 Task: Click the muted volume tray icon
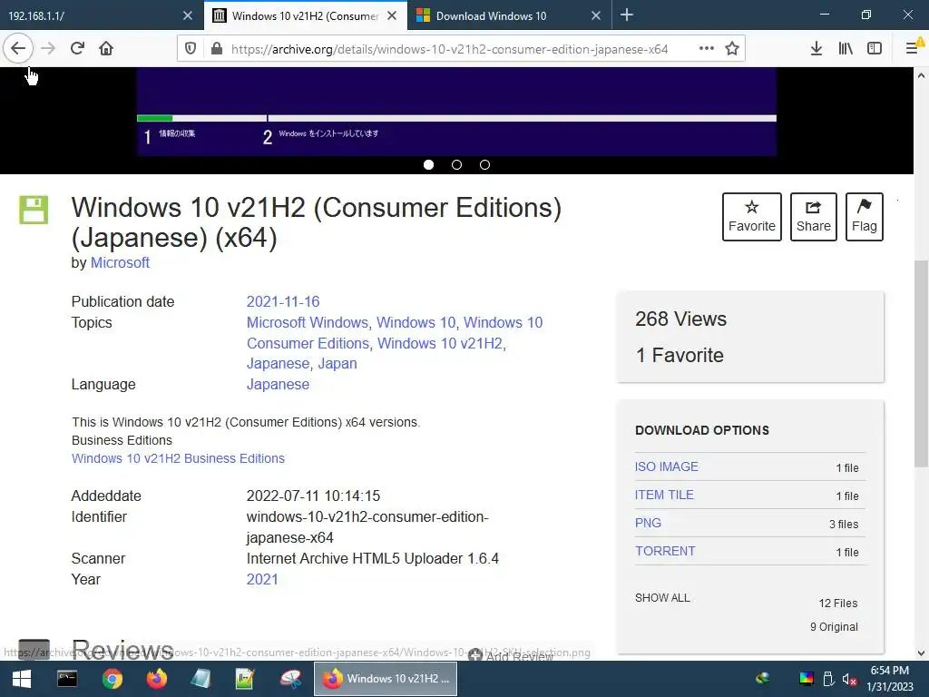click(849, 679)
